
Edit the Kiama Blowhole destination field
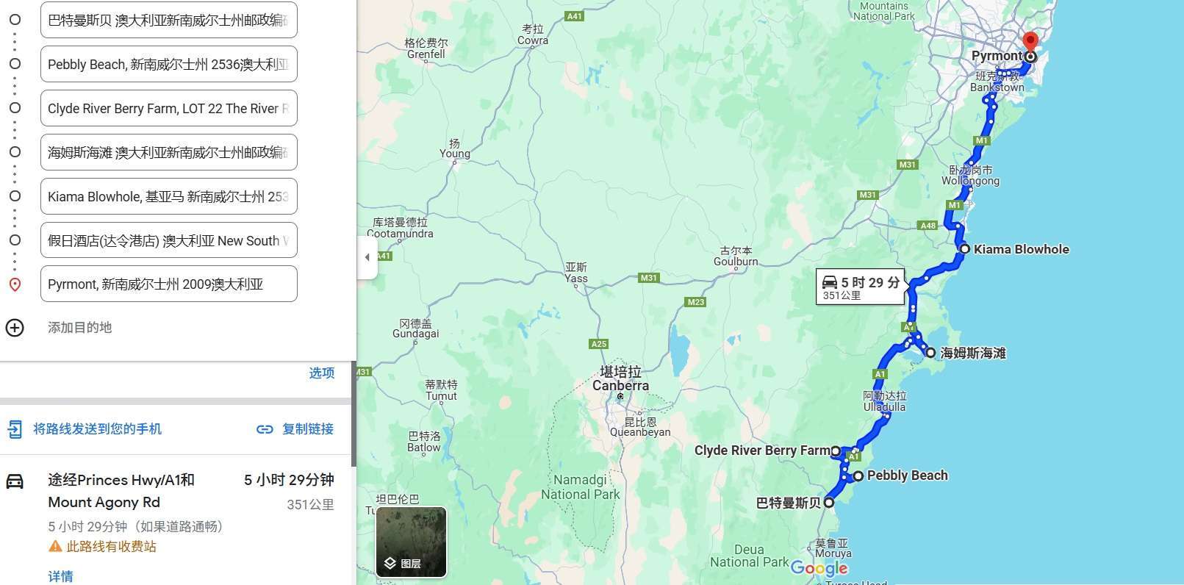tap(169, 196)
